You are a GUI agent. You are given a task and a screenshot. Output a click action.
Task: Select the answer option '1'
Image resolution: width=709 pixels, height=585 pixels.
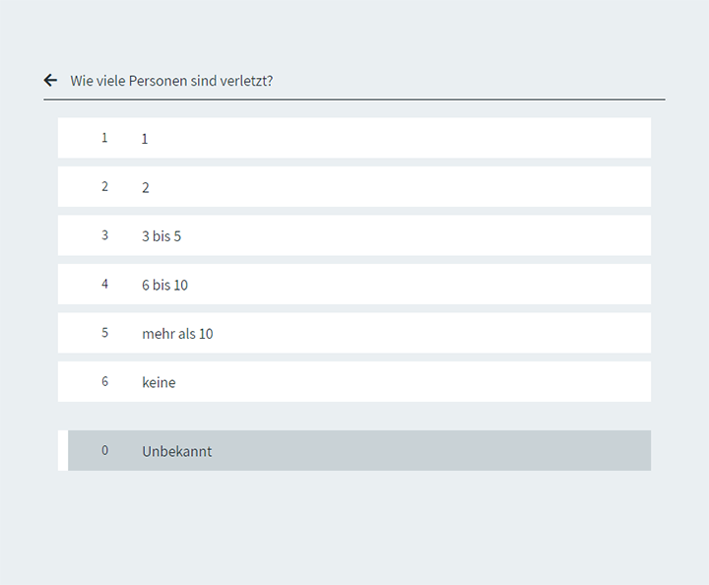click(x=145, y=139)
